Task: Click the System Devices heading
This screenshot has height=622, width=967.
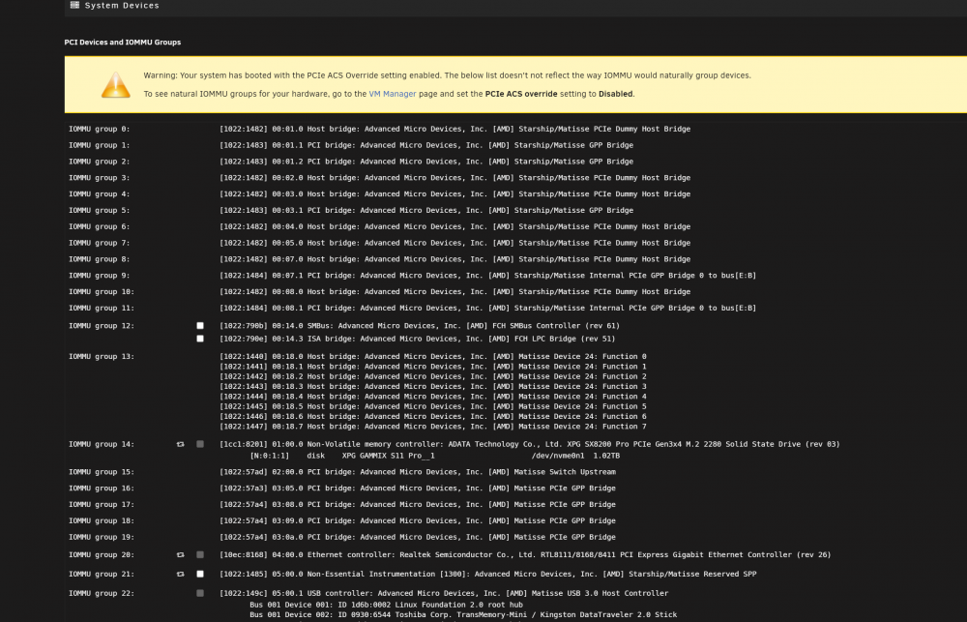Action: 122,5
